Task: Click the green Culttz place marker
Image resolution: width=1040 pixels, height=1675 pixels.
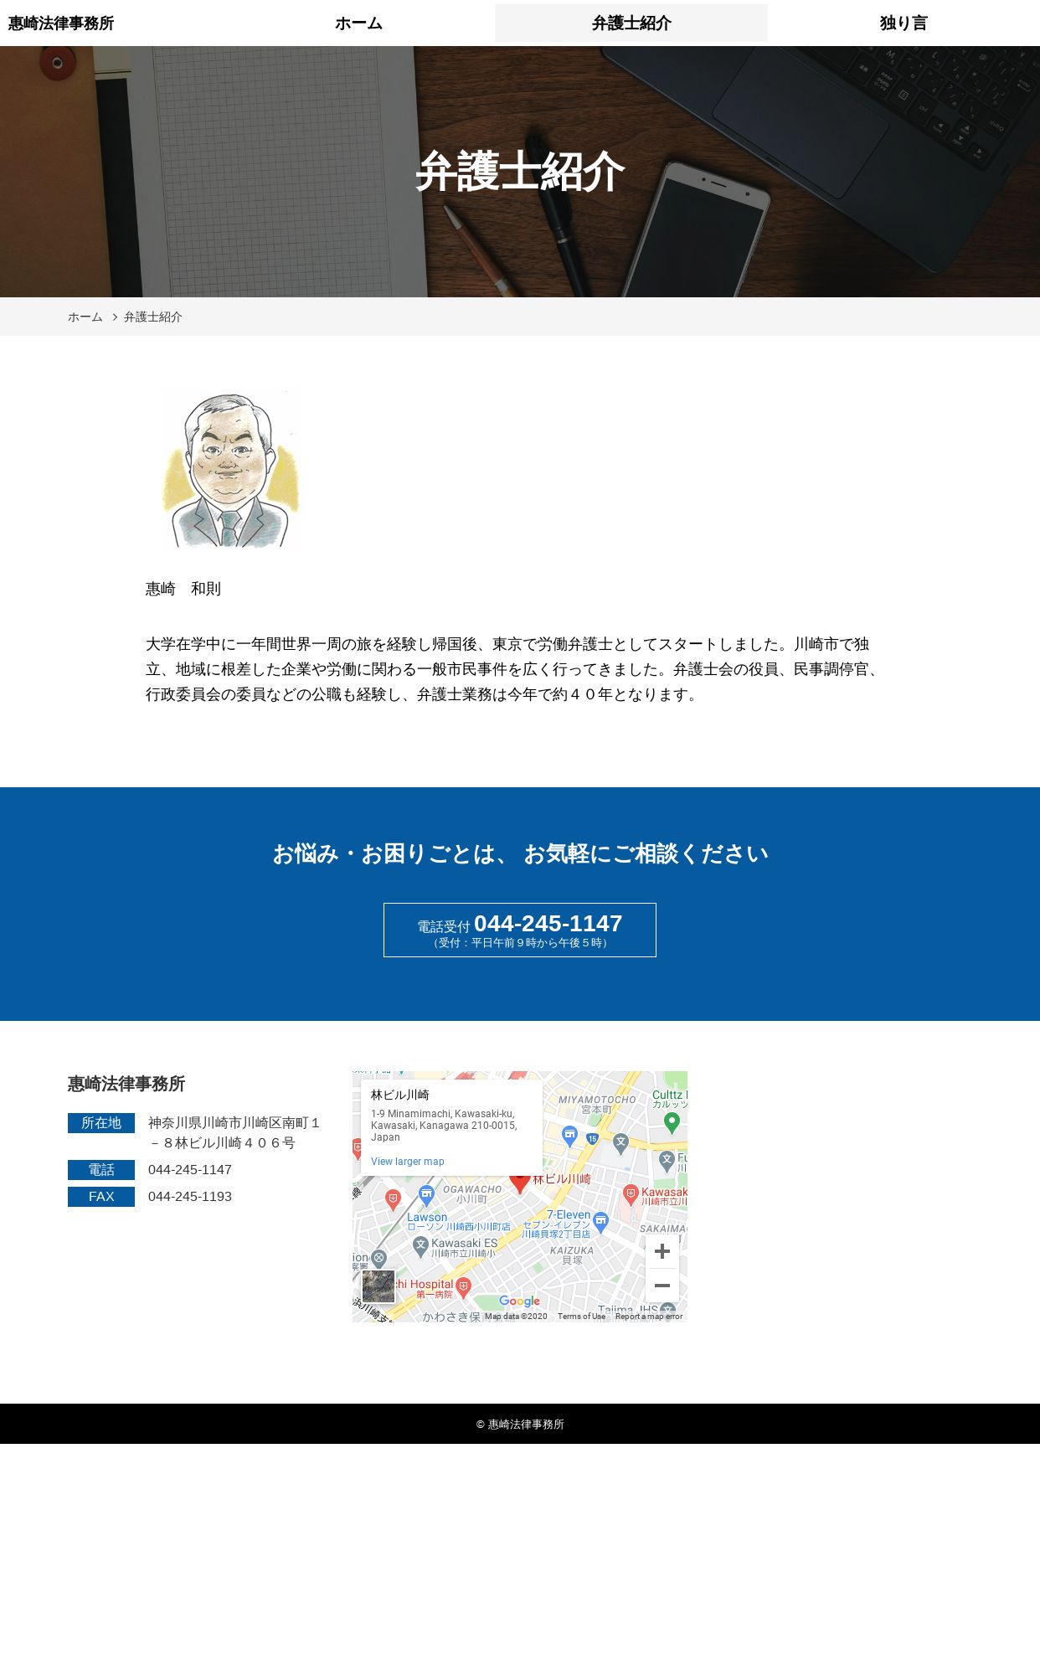Action: 672,1122
